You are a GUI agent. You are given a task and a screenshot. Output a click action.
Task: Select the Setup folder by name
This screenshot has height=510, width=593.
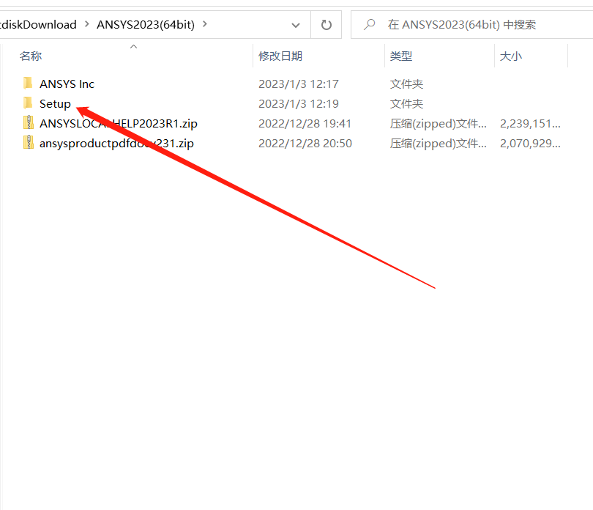click(x=54, y=103)
